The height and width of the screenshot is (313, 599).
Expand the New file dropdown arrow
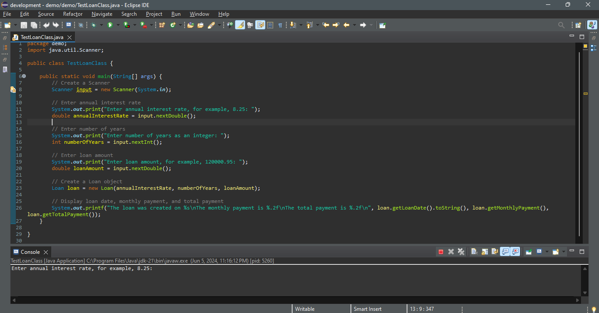16,25
